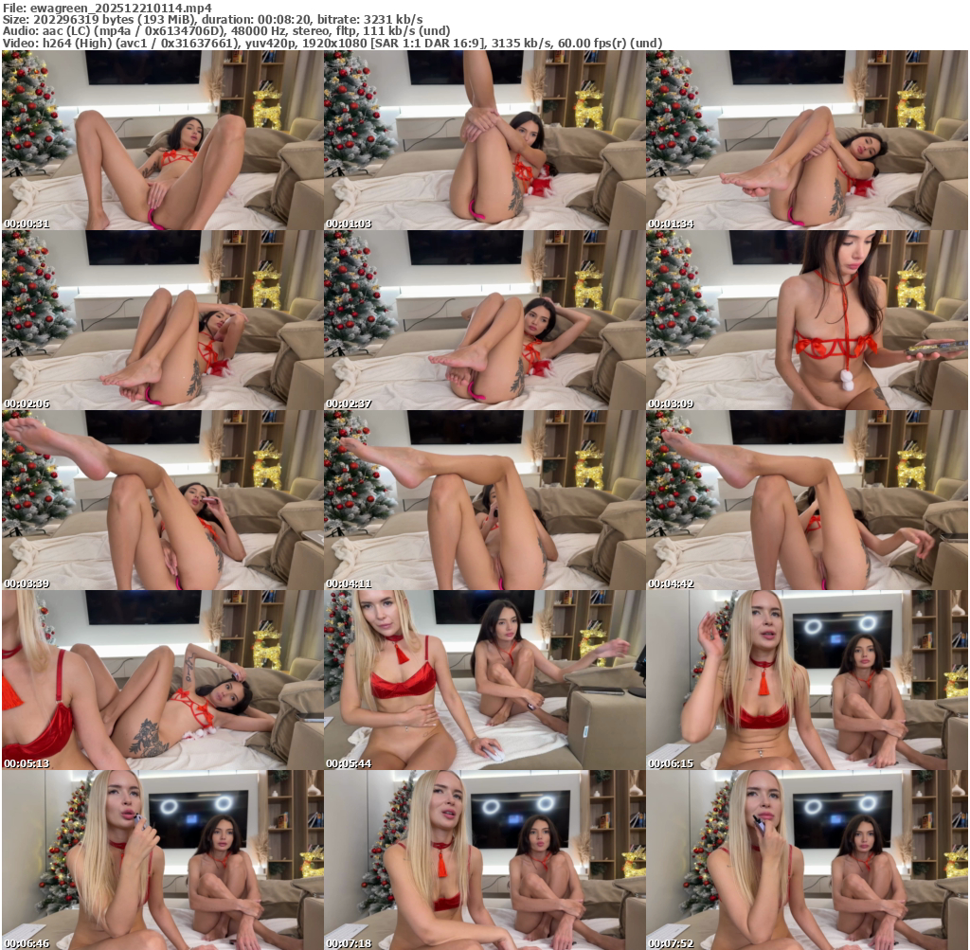View thumbnail stamped 00:07:52
This screenshot has height=950, width=970.
[807, 860]
